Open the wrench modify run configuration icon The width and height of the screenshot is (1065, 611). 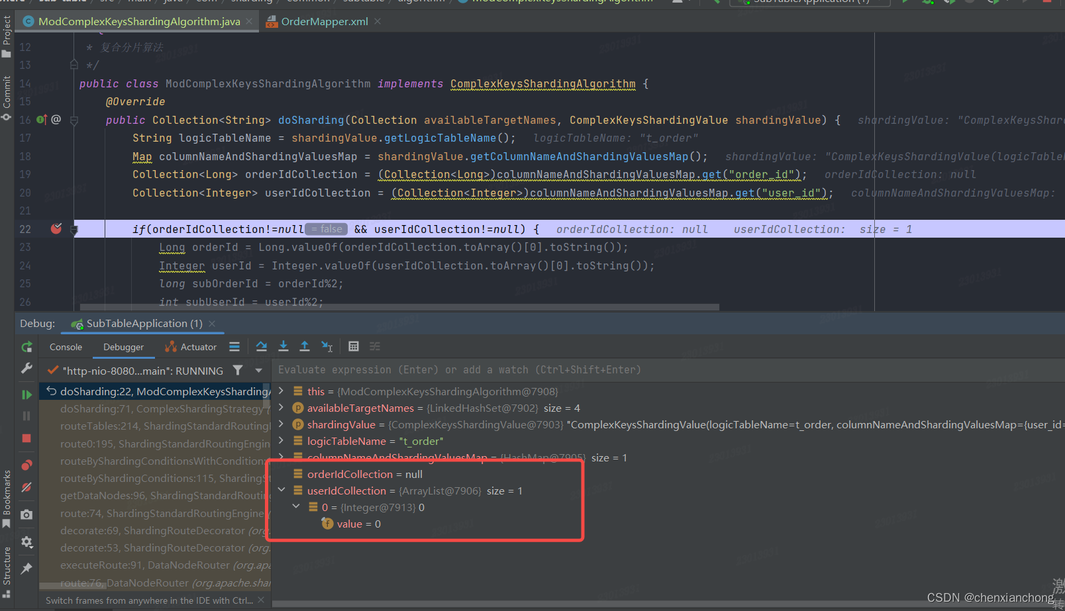(26, 368)
